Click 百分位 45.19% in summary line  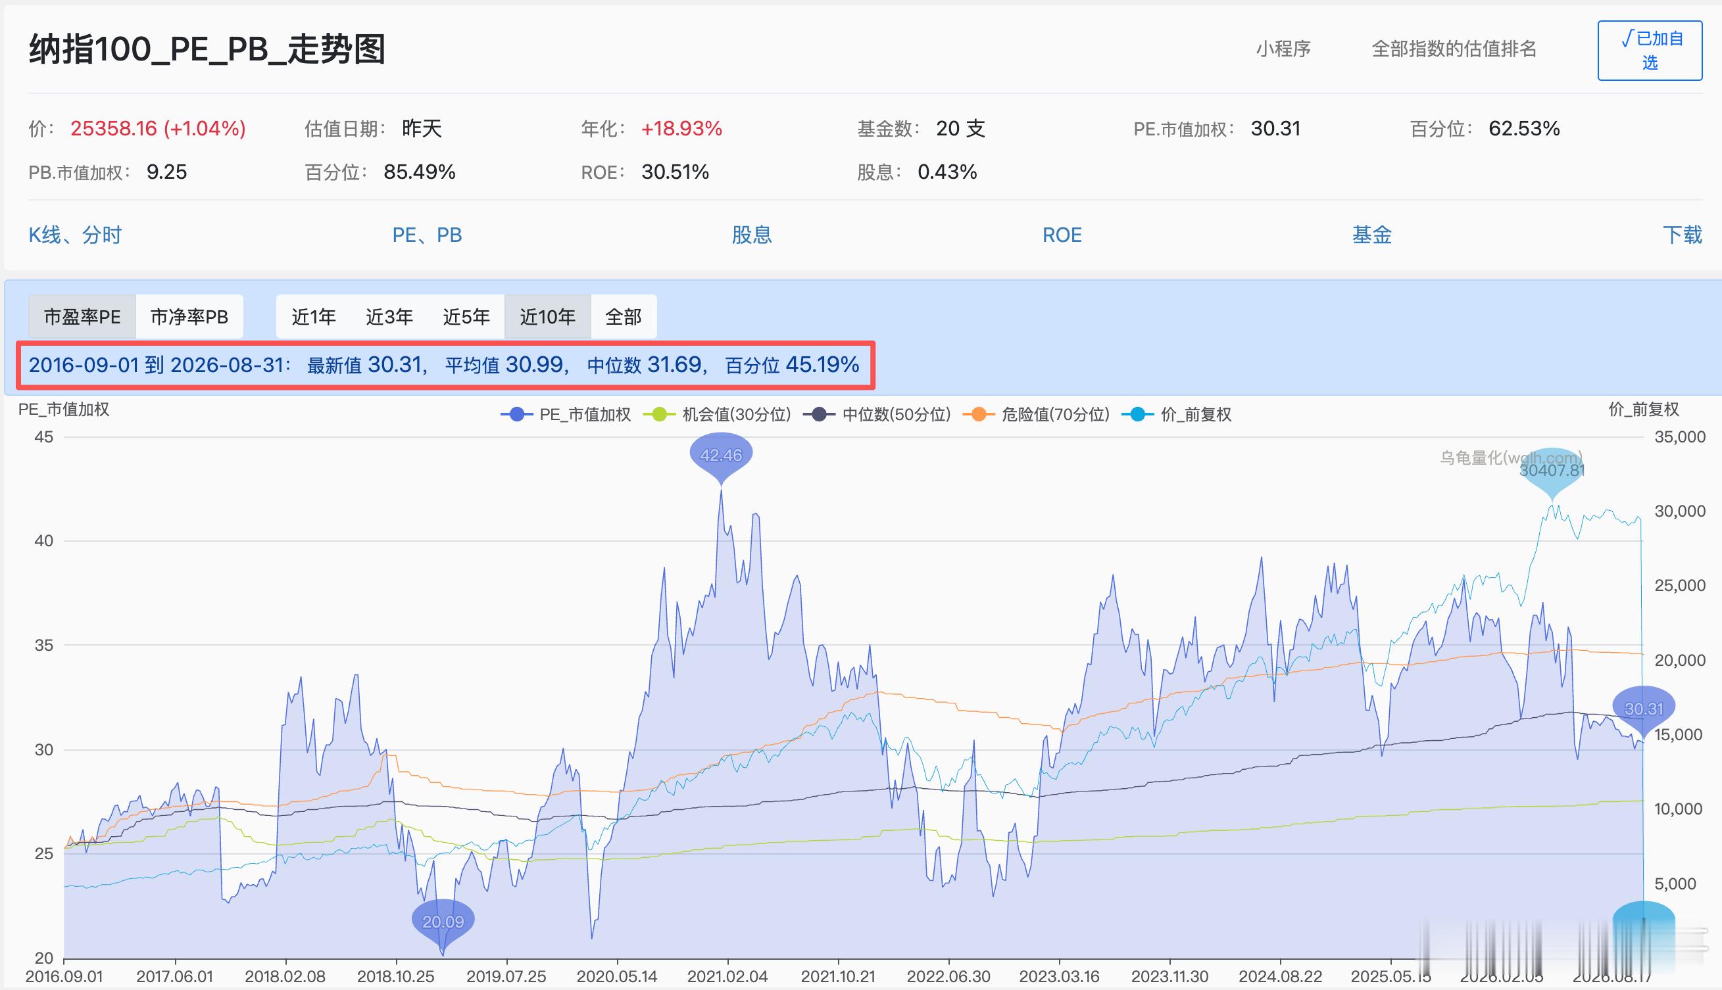tap(792, 365)
